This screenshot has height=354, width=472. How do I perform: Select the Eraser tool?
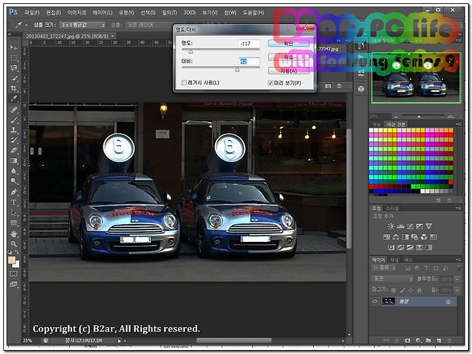(14, 151)
